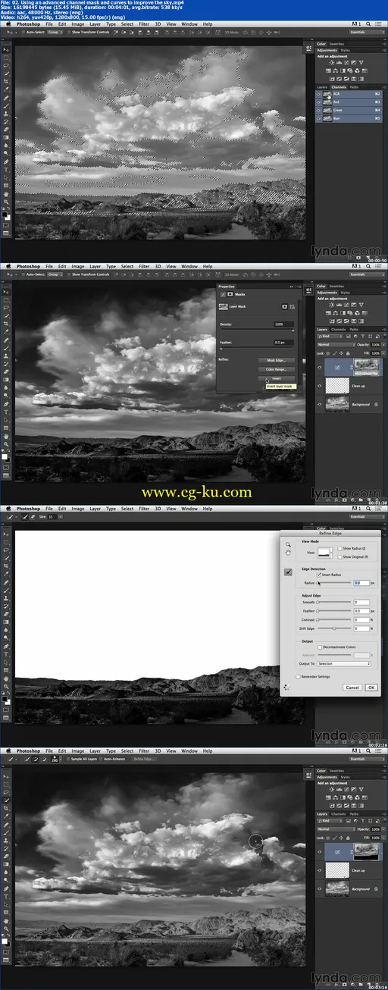Click lock icon on Background layer beside Properties panel
Image resolution: width=388 pixels, height=990 pixels.
377,404
